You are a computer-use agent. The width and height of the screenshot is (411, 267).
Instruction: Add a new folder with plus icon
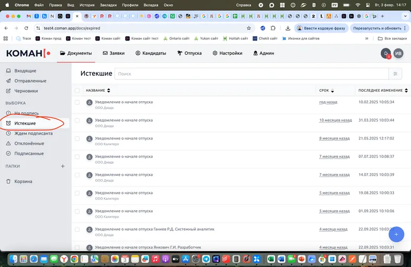[63, 166]
